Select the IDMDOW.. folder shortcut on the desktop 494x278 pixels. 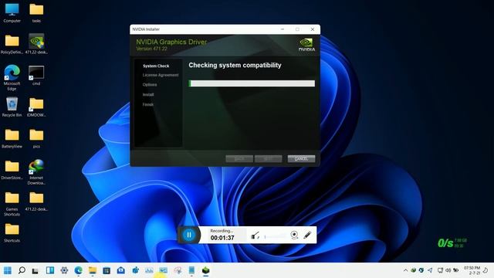pyautogui.click(x=36, y=107)
